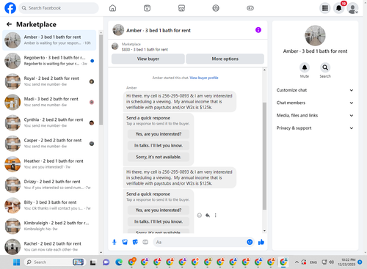This screenshot has width=367, height=269.
Task: Open the Facebook menu grid icon
Action: (325, 8)
